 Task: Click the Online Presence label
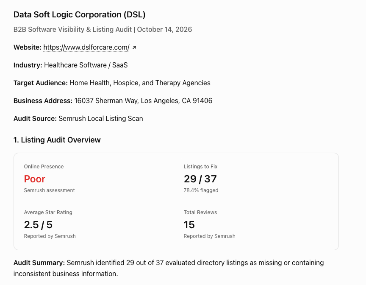44,167
